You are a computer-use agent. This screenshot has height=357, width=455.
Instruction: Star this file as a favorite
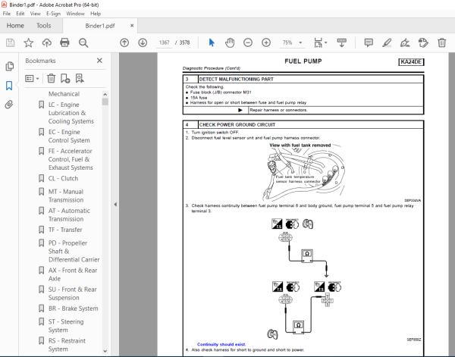28,42
